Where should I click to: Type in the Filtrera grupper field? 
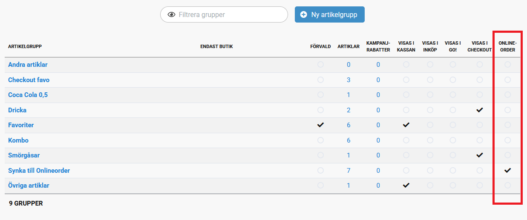pyautogui.click(x=230, y=14)
